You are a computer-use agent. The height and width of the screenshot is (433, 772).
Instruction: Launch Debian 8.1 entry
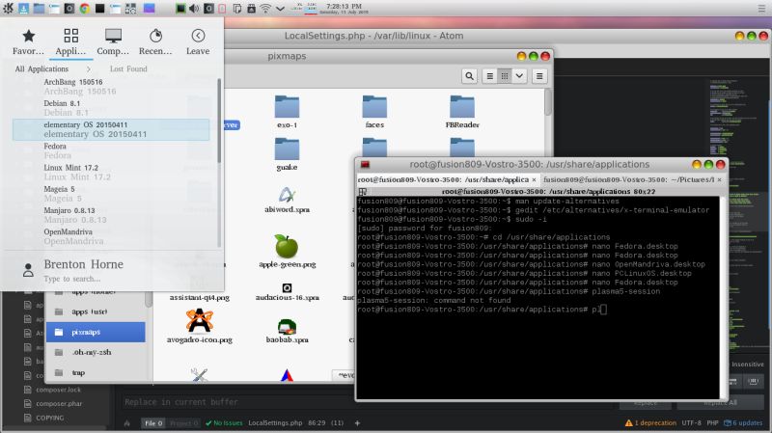pos(111,108)
